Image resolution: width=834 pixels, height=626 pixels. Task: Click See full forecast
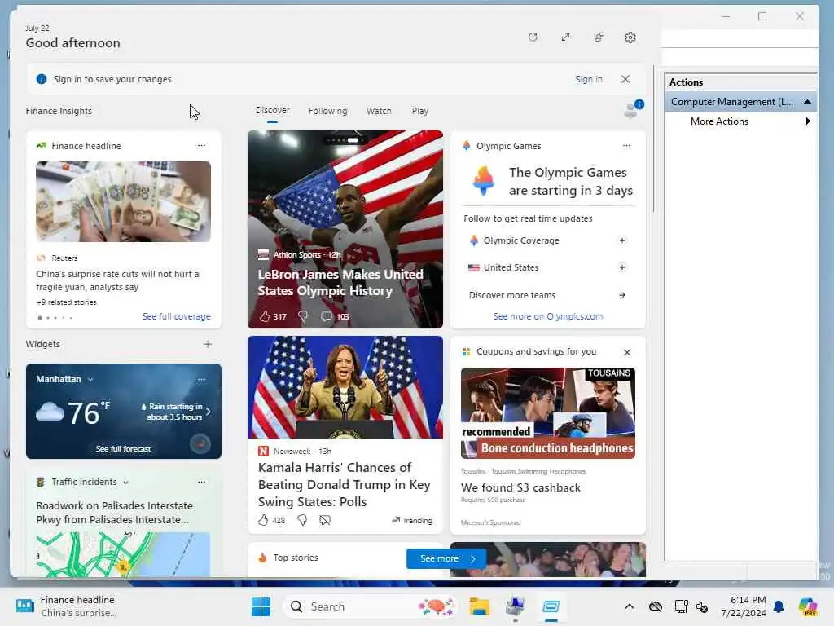pos(124,449)
